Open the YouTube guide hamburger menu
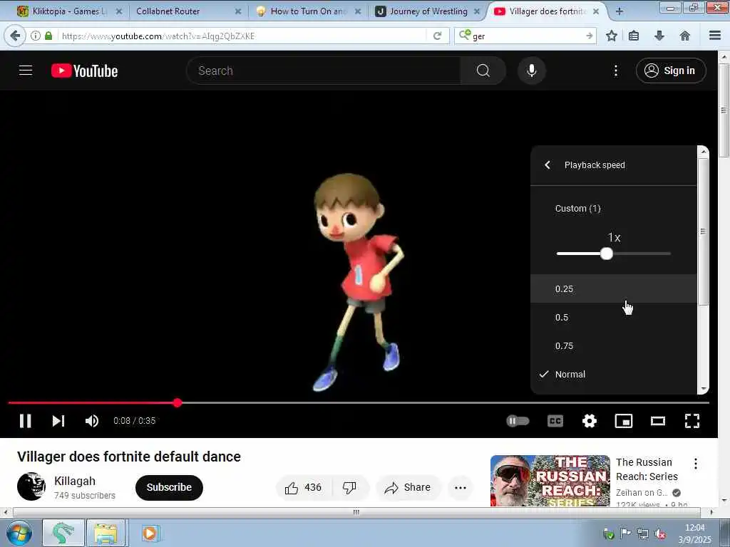The image size is (730, 547). point(26,71)
